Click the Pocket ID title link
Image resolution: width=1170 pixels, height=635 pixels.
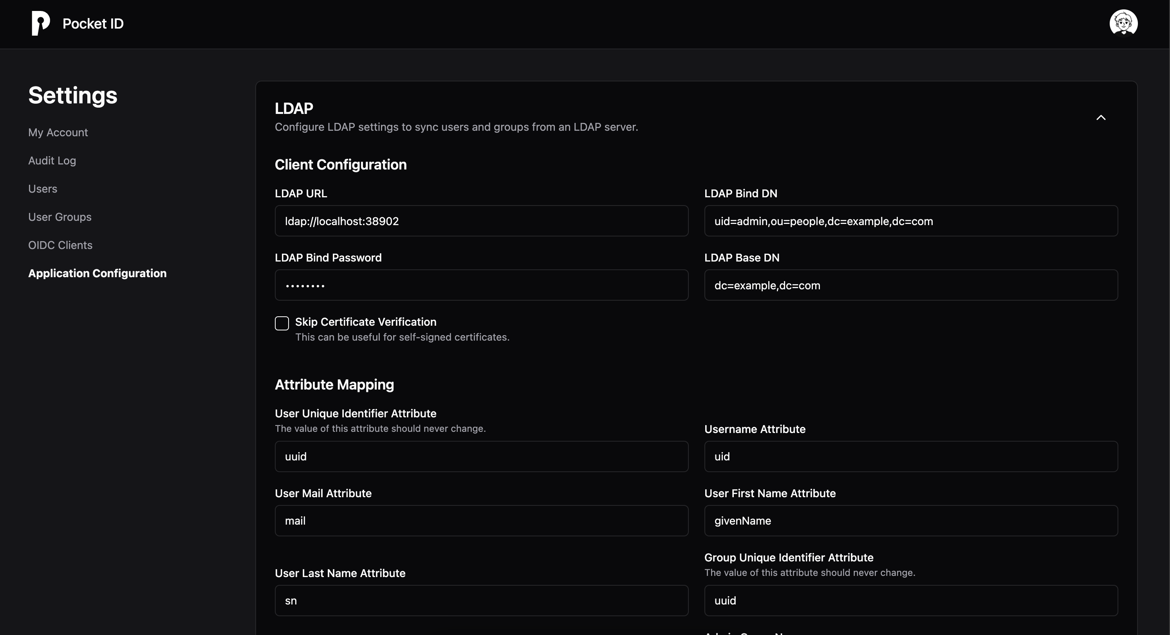click(x=93, y=23)
